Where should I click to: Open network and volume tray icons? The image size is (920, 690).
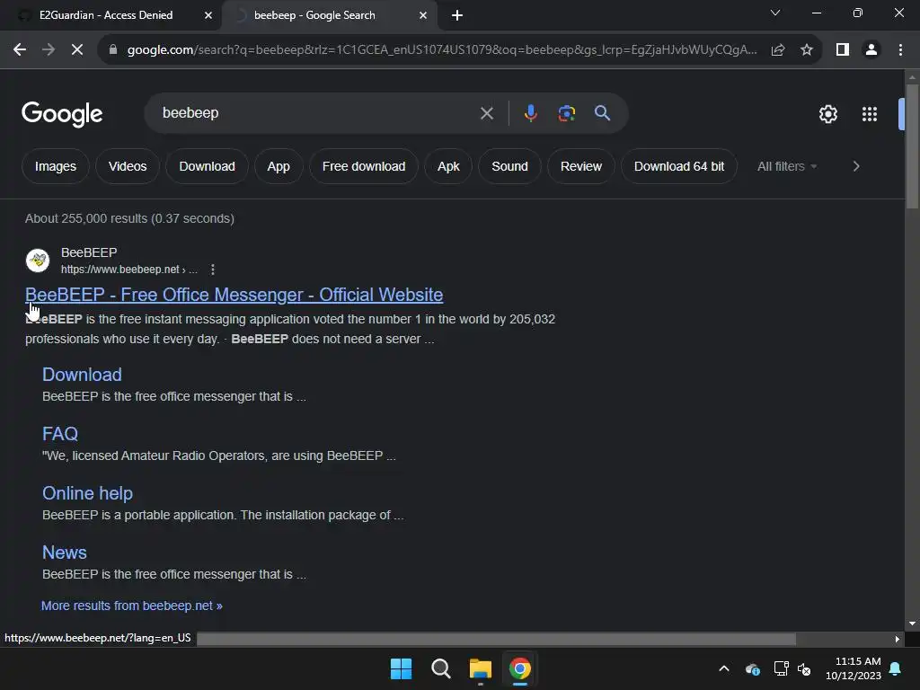792,668
